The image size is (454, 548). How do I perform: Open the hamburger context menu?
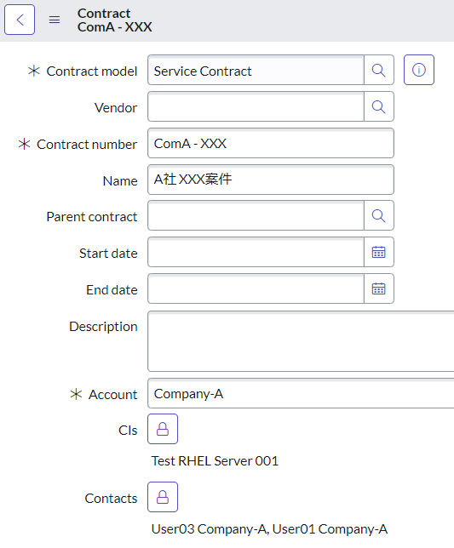55,20
